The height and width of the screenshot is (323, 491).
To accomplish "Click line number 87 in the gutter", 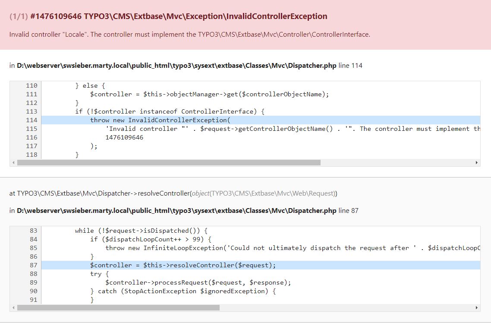I will click(34, 265).
